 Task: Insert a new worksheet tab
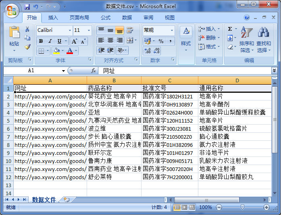pyautogui.click(x=67, y=200)
